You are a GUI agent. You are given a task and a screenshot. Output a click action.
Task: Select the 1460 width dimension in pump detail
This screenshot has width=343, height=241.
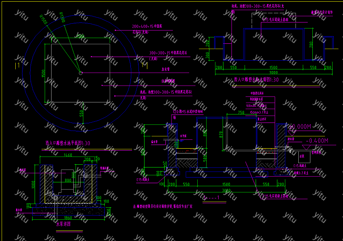[x=68, y=155]
